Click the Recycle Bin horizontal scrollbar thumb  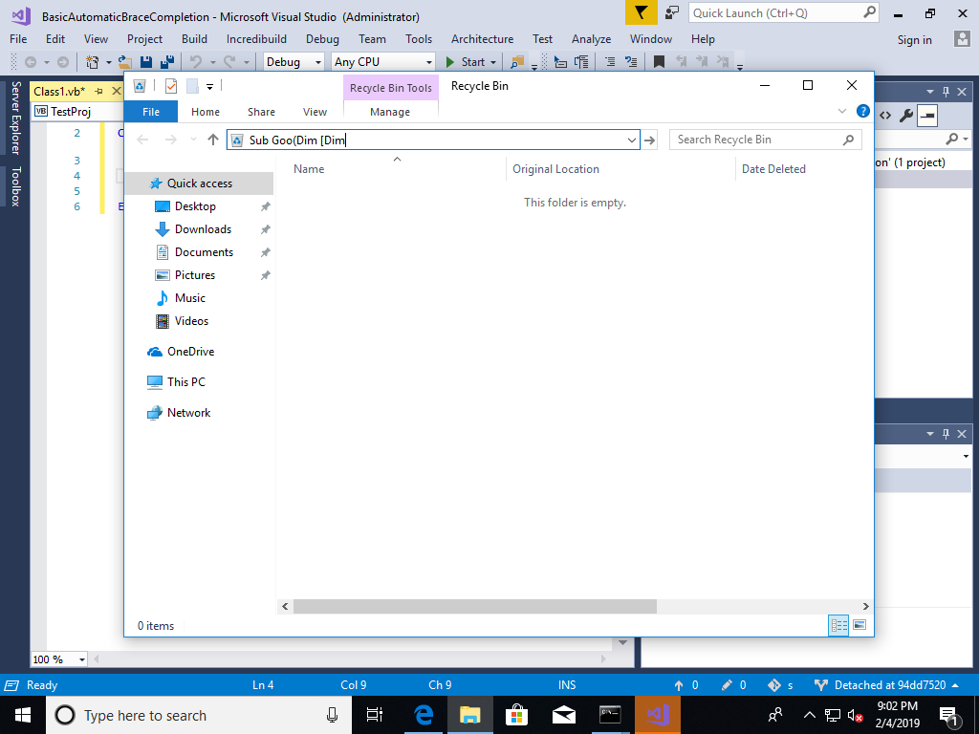point(474,606)
